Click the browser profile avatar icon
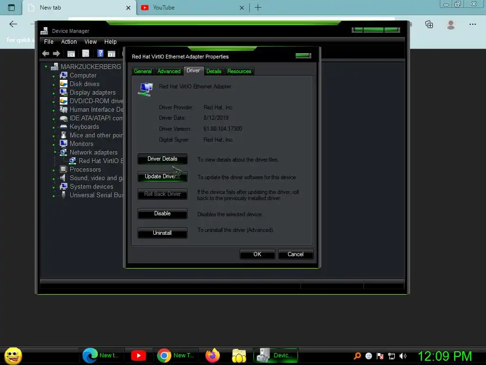Image resolution: width=486 pixels, height=365 pixels. click(x=451, y=25)
